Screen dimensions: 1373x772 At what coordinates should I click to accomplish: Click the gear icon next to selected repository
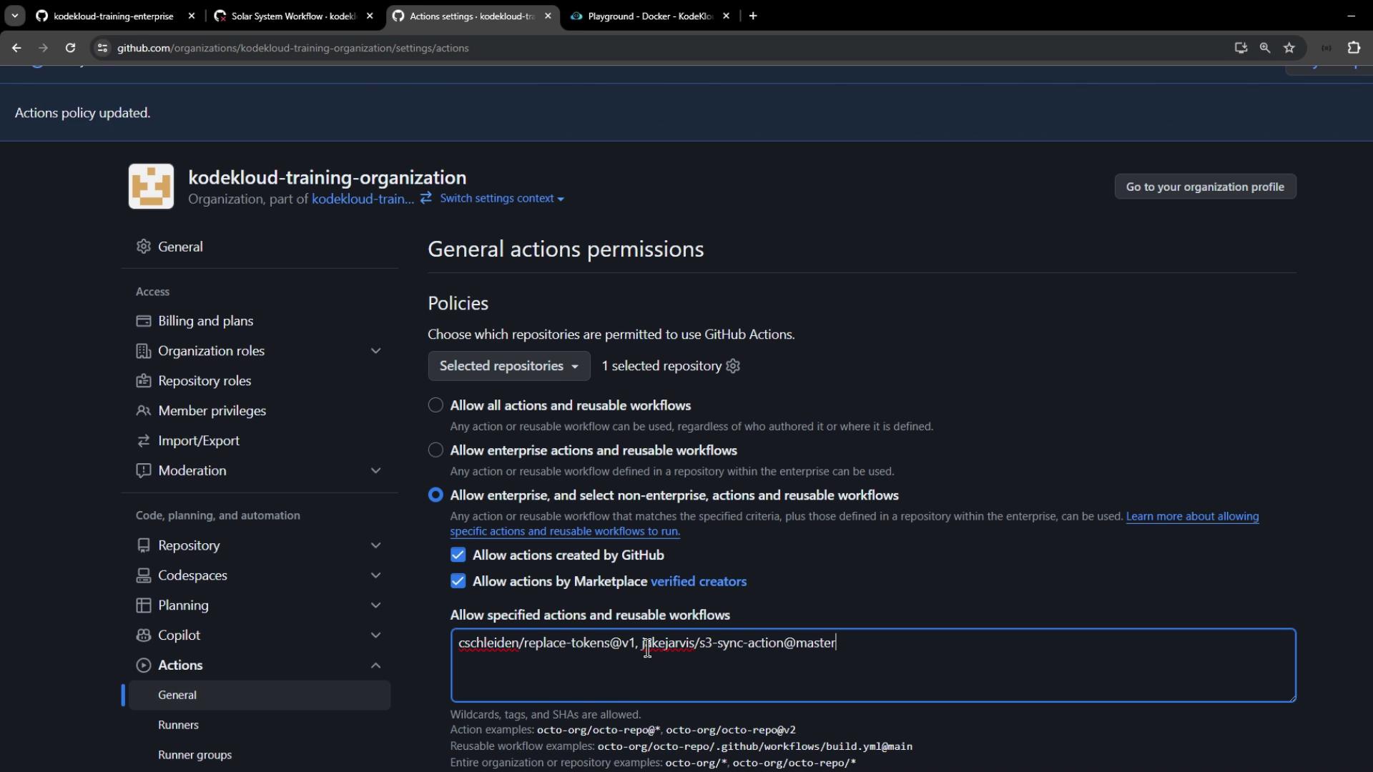tap(733, 366)
